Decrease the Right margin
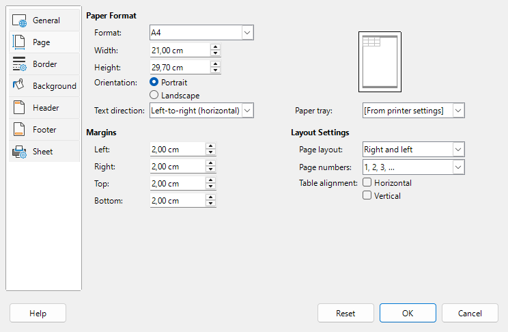 click(x=210, y=169)
